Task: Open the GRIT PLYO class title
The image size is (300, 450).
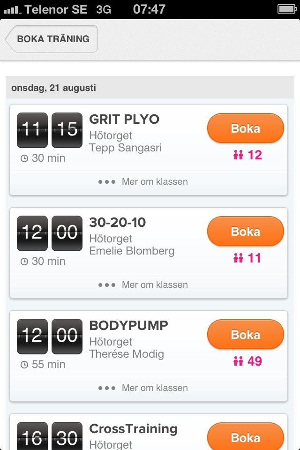Action: click(x=124, y=120)
